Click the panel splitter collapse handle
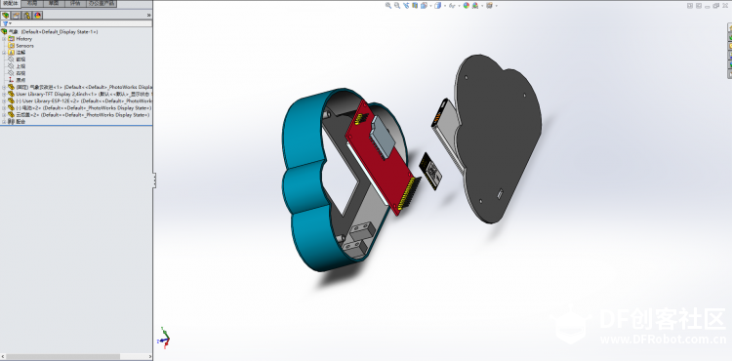This screenshot has height=361, width=732. (154, 180)
